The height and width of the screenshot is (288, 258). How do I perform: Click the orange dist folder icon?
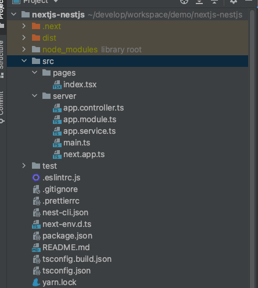[x=36, y=38]
